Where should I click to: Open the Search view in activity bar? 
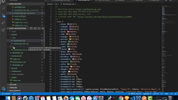pos(3,8)
